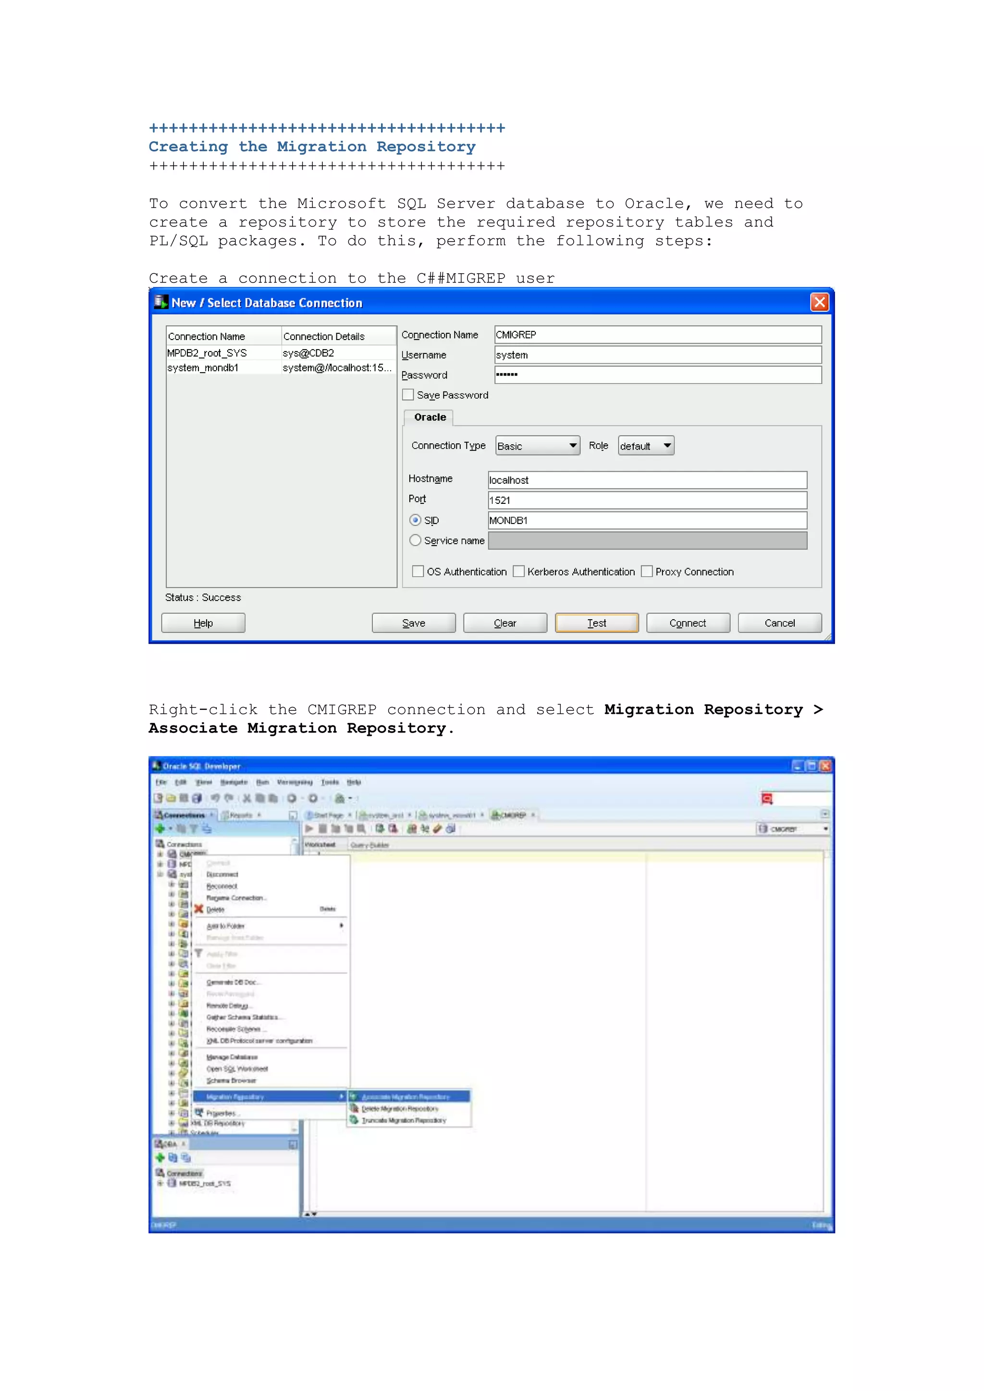
Task: Select the Service name radio button
Action: point(416,540)
